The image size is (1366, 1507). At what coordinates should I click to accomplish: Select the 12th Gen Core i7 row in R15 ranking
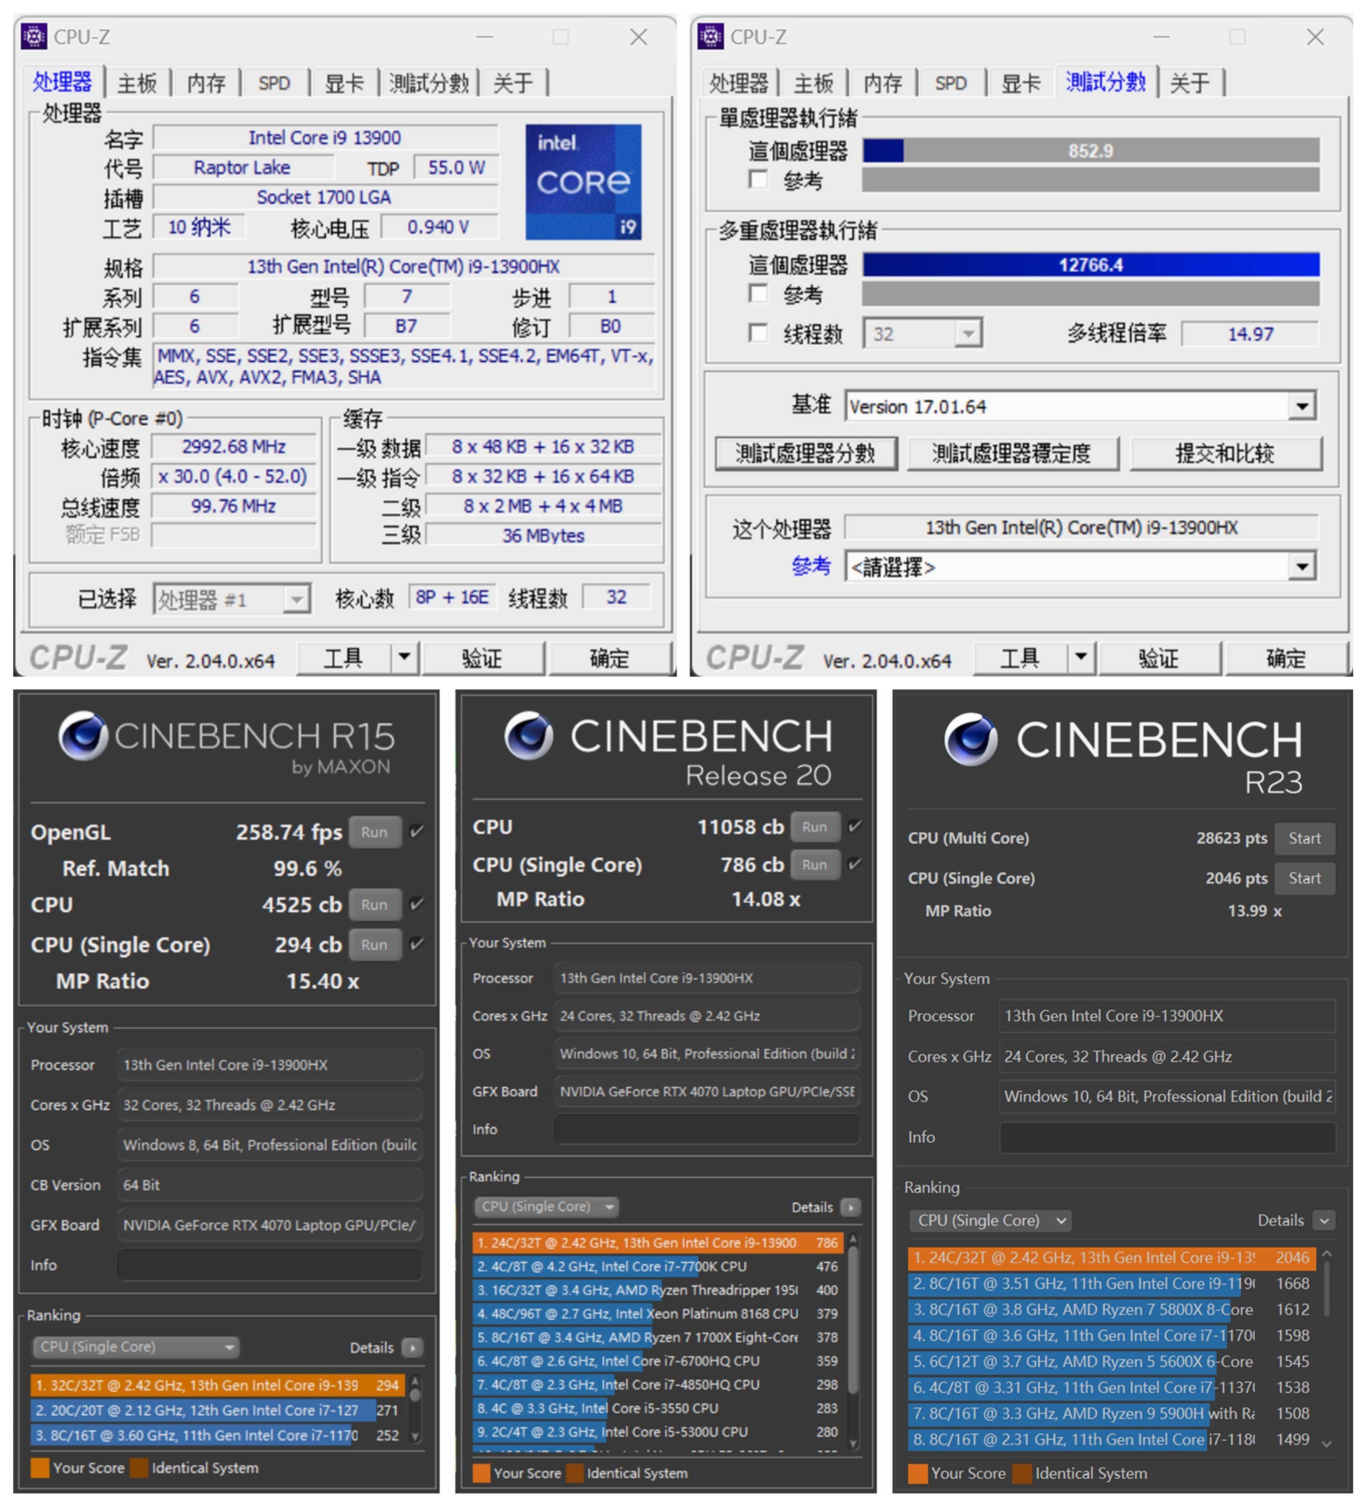[x=219, y=1410]
